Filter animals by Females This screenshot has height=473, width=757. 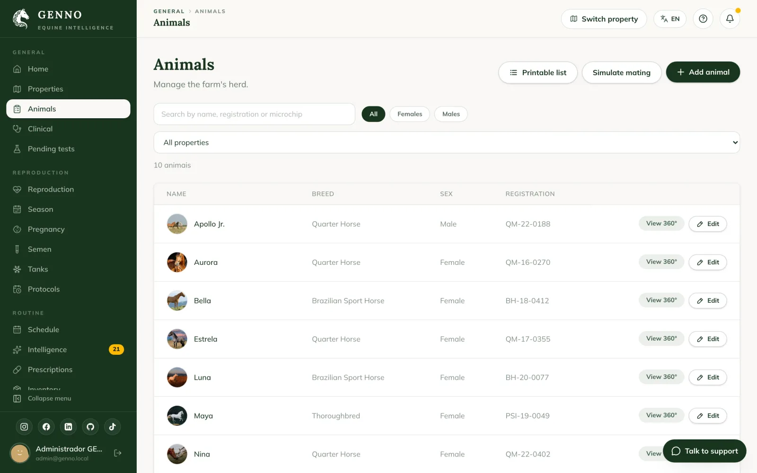click(x=410, y=114)
